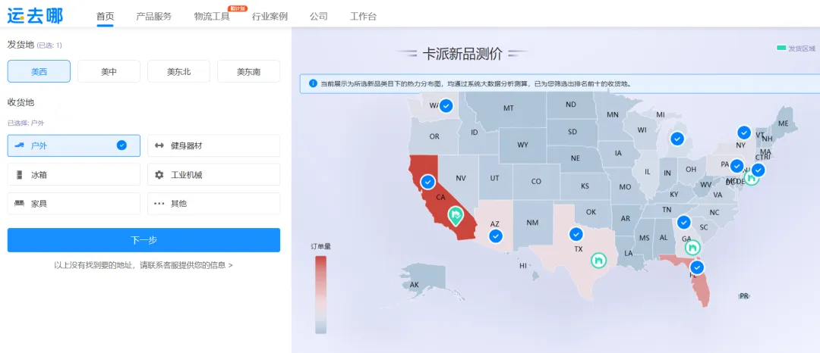
Task: Select the 其他 category
Action: (213, 203)
